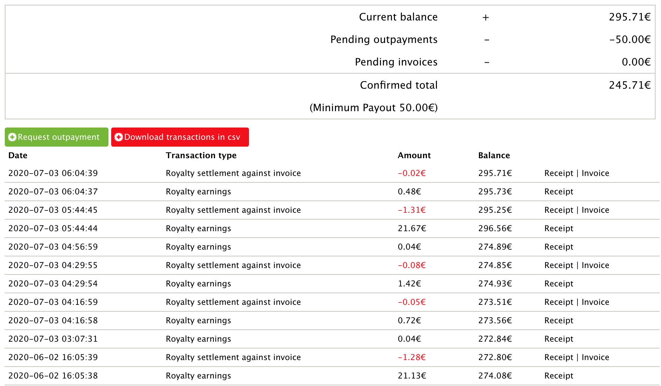Click the 0.48€ amount cell
Image resolution: width=661 pixels, height=386 pixels.
pos(409,192)
